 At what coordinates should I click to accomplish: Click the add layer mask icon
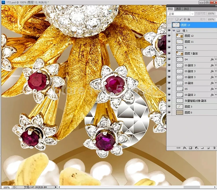(190, 148)
